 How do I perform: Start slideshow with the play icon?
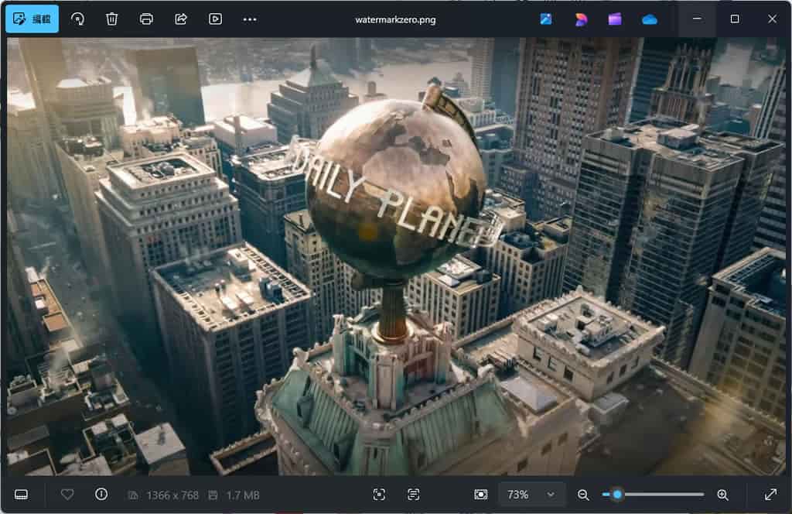pos(215,19)
